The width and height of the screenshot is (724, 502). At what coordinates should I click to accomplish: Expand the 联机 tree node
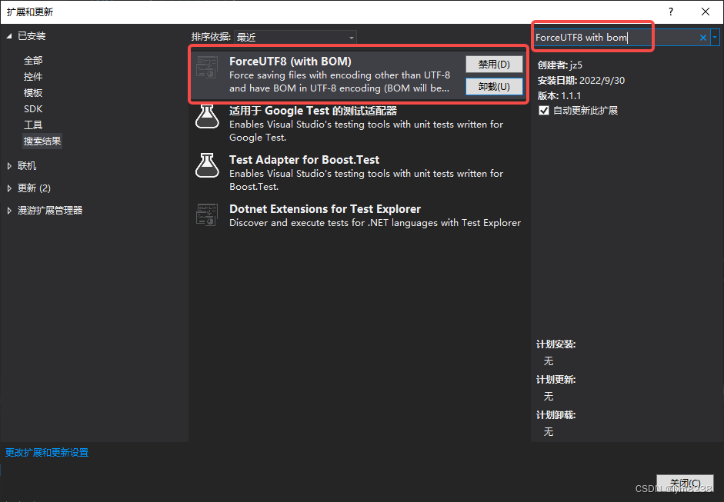click(x=9, y=166)
